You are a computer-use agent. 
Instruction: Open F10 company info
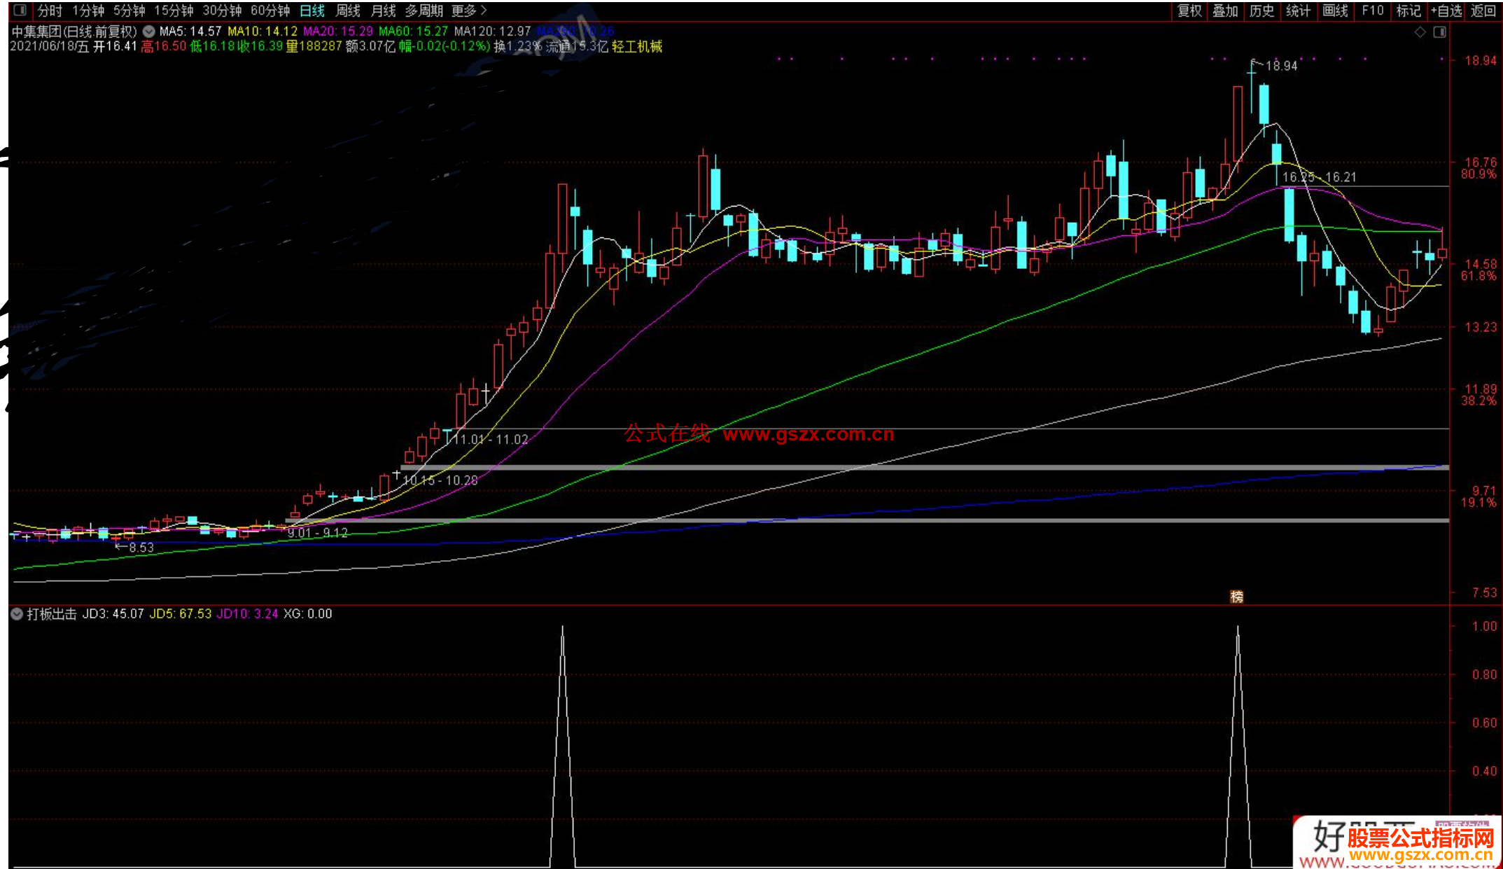1372,11
